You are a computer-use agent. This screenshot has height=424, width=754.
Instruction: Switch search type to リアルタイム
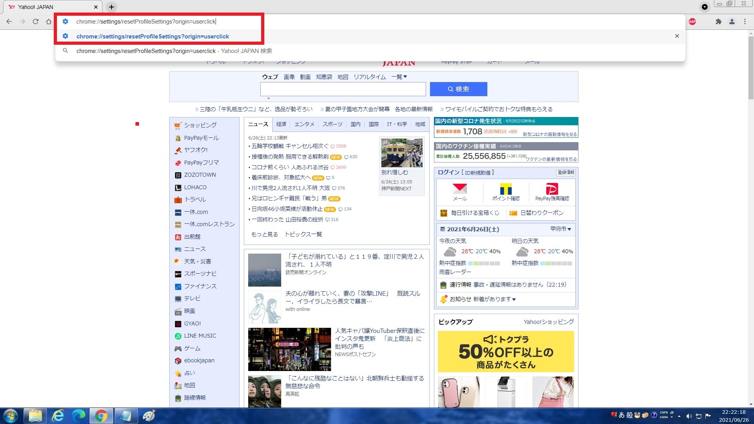click(370, 77)
